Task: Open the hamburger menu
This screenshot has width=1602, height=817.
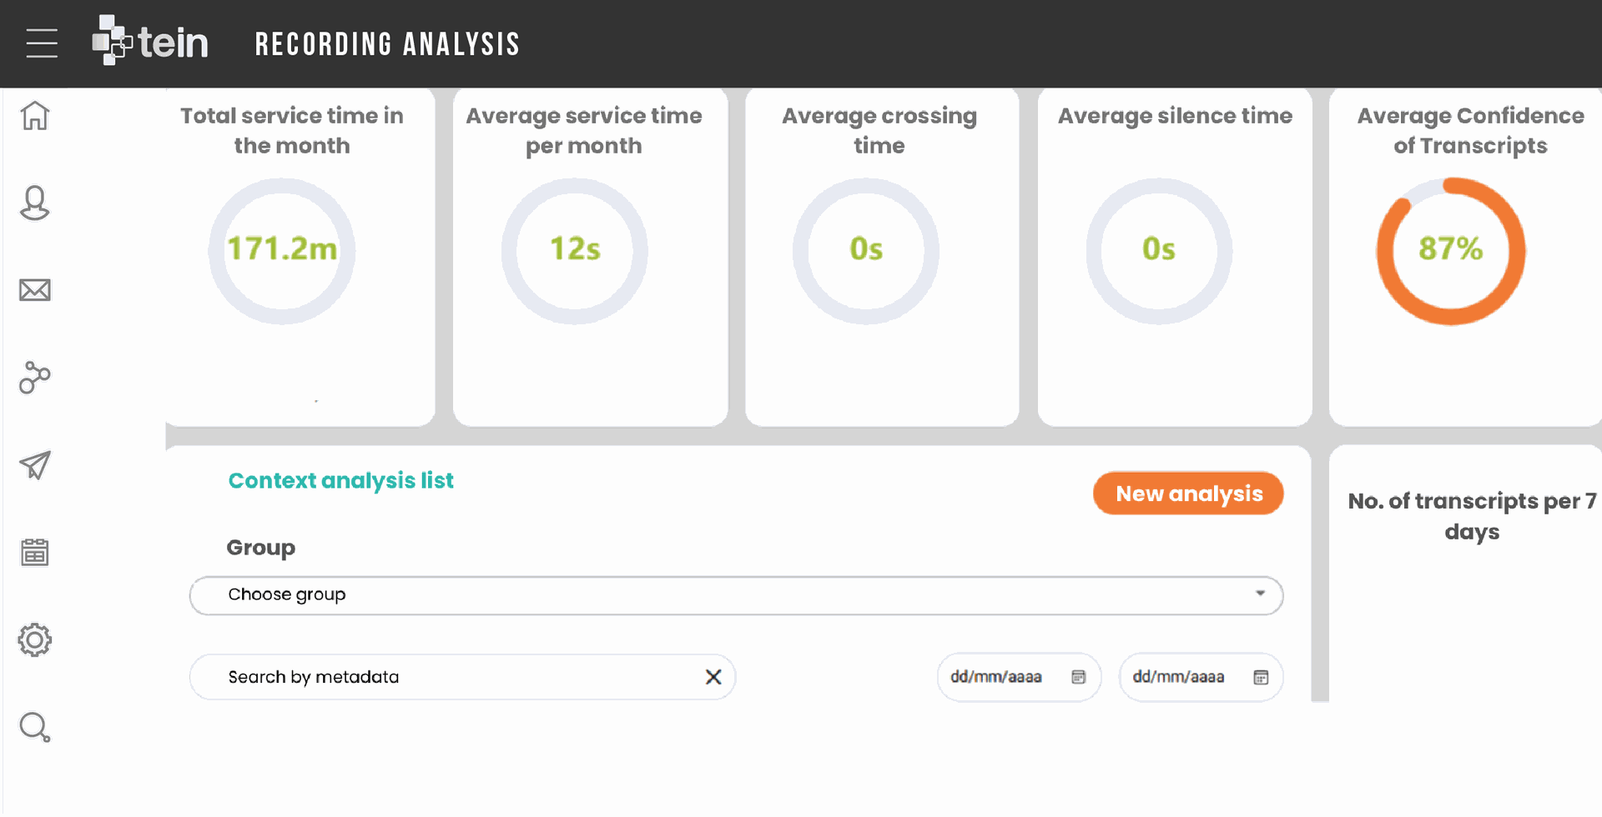Action: [x=42, y=43]
